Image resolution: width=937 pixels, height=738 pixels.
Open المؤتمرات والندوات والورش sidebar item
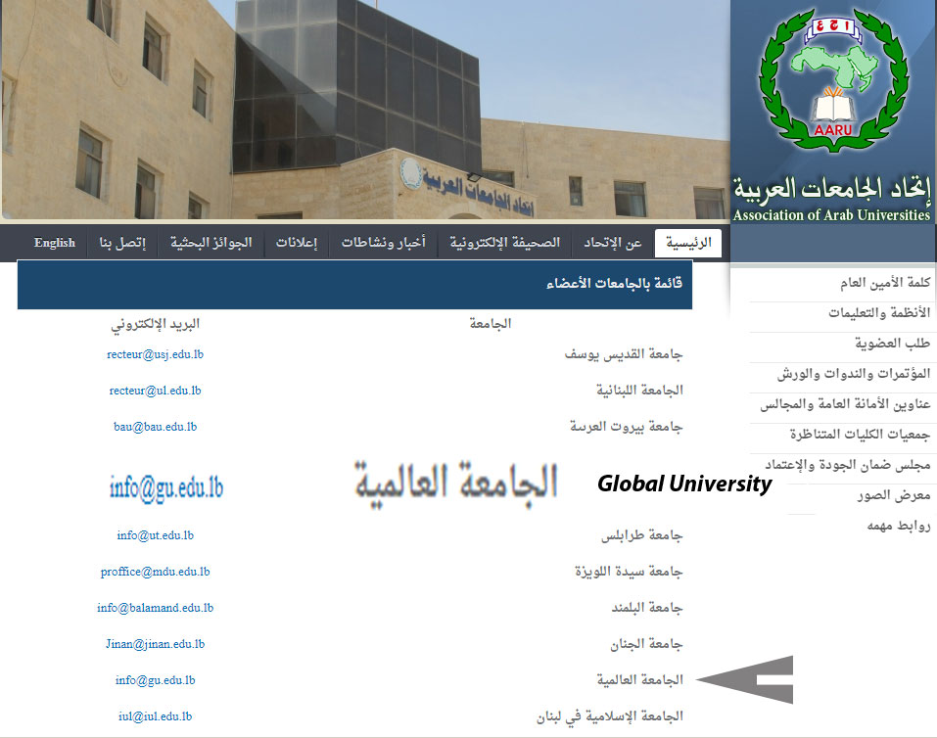[854, 374]
